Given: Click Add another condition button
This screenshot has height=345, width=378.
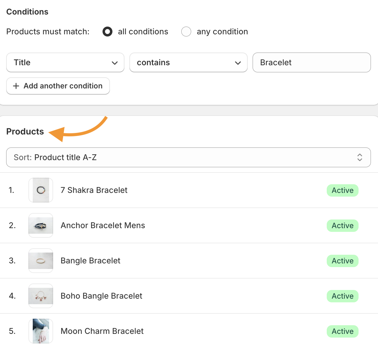Looking at the screenshot, I should (58, 86).
